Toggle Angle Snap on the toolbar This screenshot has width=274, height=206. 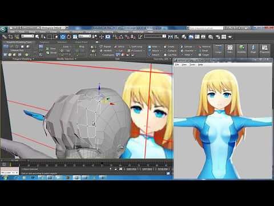[x=120, y=37]
